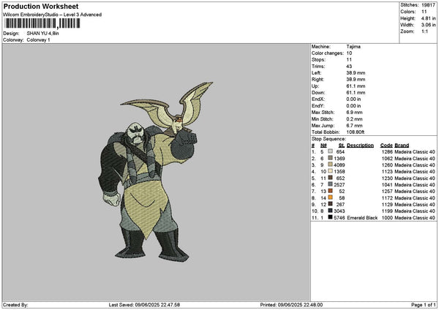Click the Shan Yu embroidery design preview
The width and height of the screenshot is (439, 310).
point(155,172)
